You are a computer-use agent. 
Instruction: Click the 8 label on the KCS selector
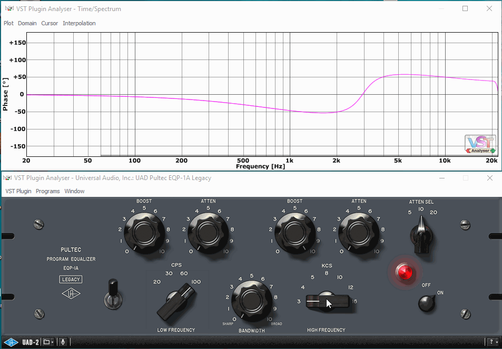pyautogui.click(x=327, y=273)
